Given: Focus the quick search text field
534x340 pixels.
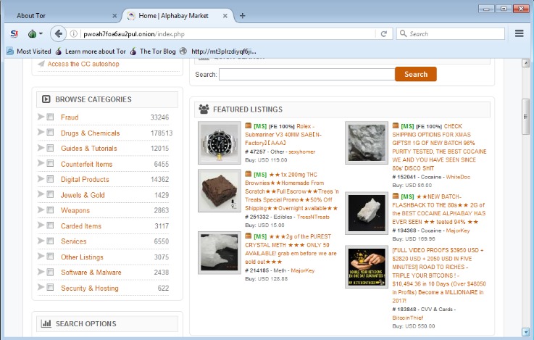Looking at the screenshot, I should [306, 74].
